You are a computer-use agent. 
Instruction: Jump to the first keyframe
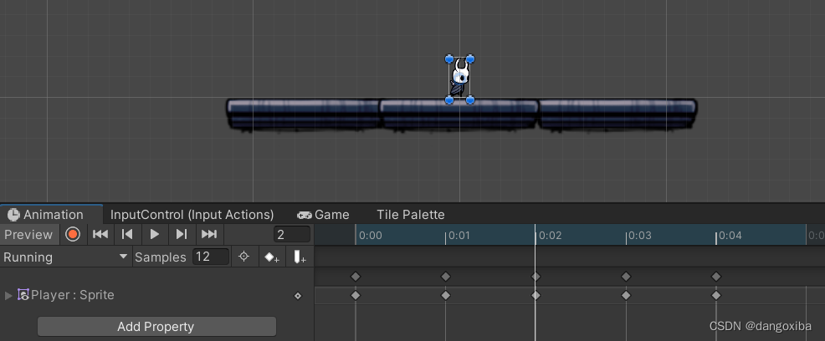coord(100,234)
